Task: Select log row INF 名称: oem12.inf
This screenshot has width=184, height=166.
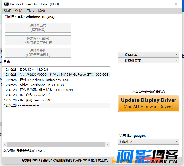Action: [x=56, y=95]
